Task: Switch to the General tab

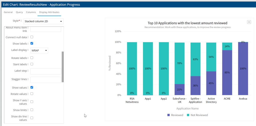Action: [x=8, y=12]
